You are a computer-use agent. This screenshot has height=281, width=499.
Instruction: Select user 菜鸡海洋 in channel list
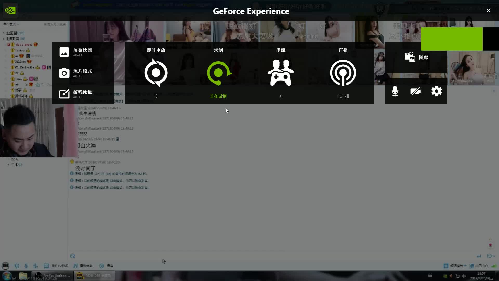(21, 96)
